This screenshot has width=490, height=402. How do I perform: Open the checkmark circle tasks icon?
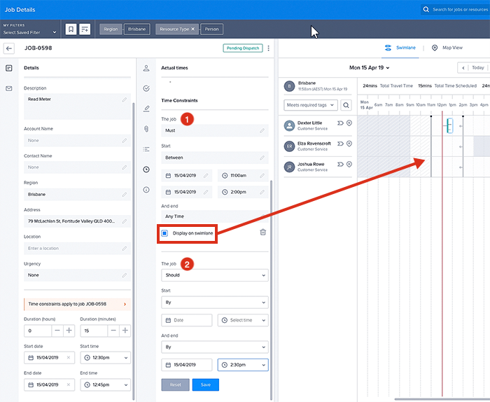146,88
